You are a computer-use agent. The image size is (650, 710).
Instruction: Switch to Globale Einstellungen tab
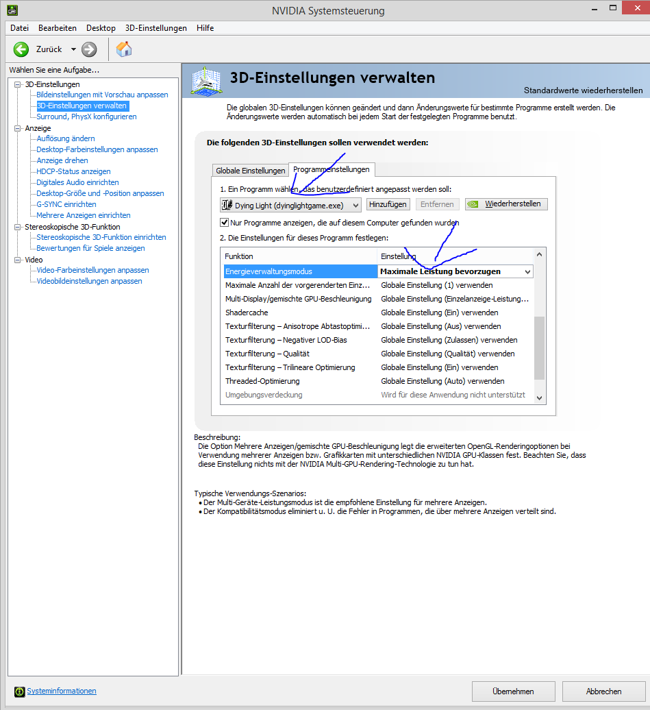pos(250,170)
